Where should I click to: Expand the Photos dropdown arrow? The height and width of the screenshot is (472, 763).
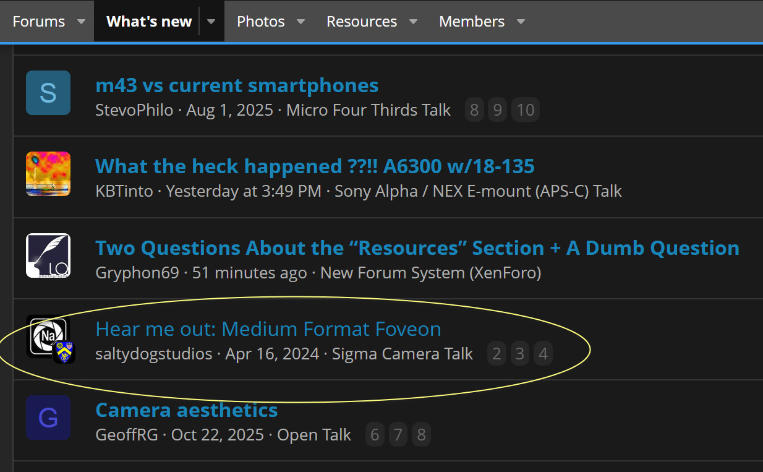tap(301, 22)
